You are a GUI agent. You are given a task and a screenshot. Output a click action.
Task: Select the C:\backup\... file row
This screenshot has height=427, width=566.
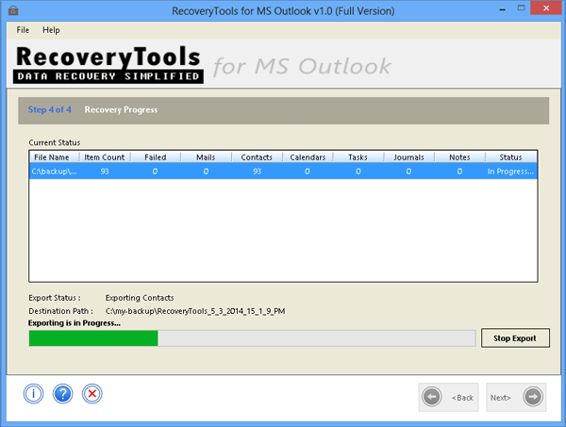point(283,172)
